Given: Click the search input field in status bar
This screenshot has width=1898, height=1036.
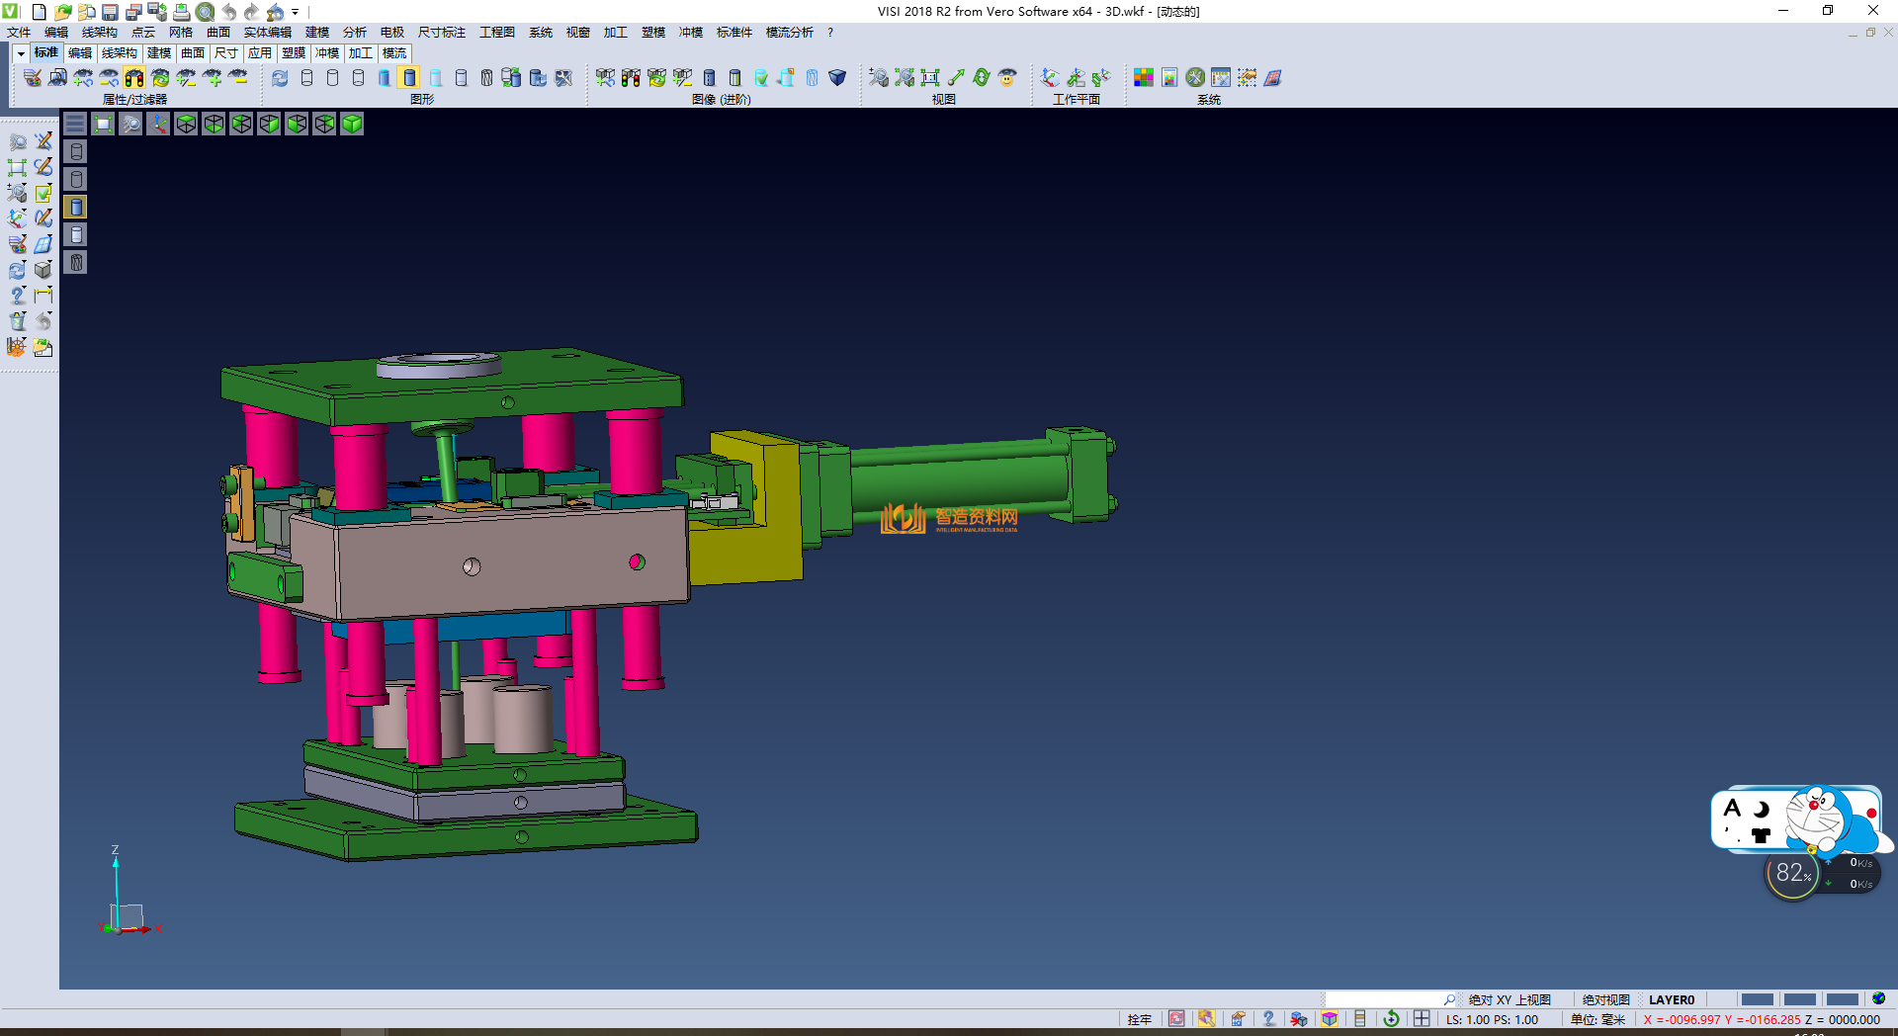Looking at the screenshot, I should coord(1384,999).
